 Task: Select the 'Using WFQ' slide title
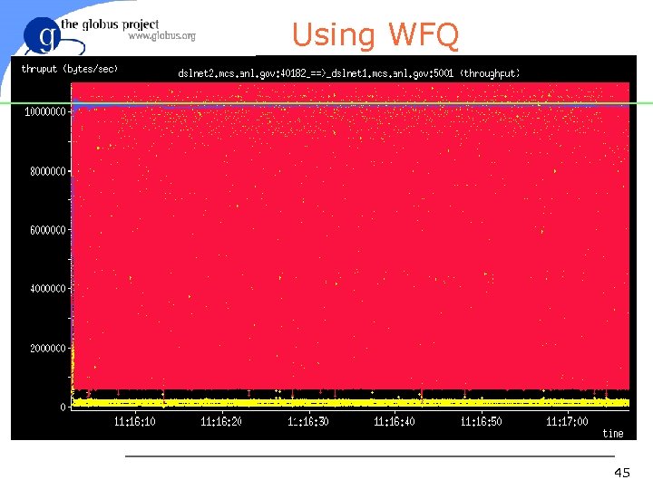(375, 34)
